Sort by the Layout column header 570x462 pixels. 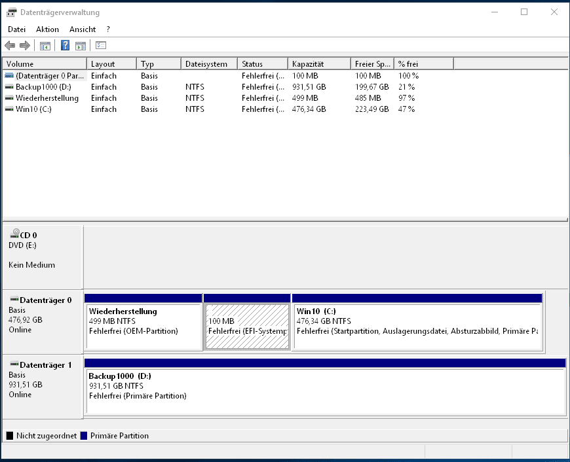112,64
